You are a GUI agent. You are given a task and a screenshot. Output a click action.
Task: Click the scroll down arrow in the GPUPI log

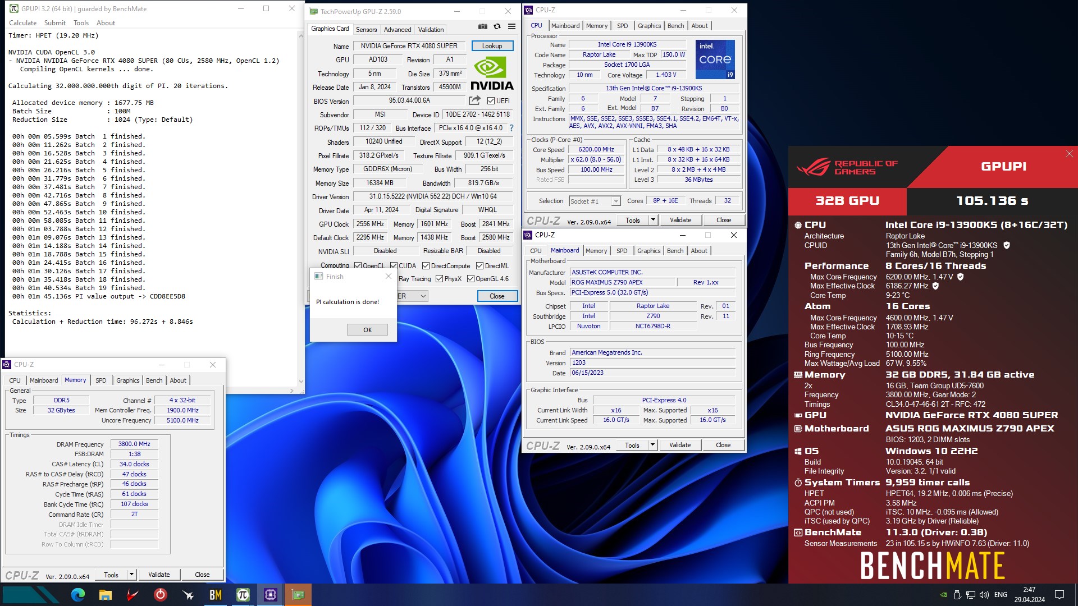pyautogui.click(x=301, y=382)
